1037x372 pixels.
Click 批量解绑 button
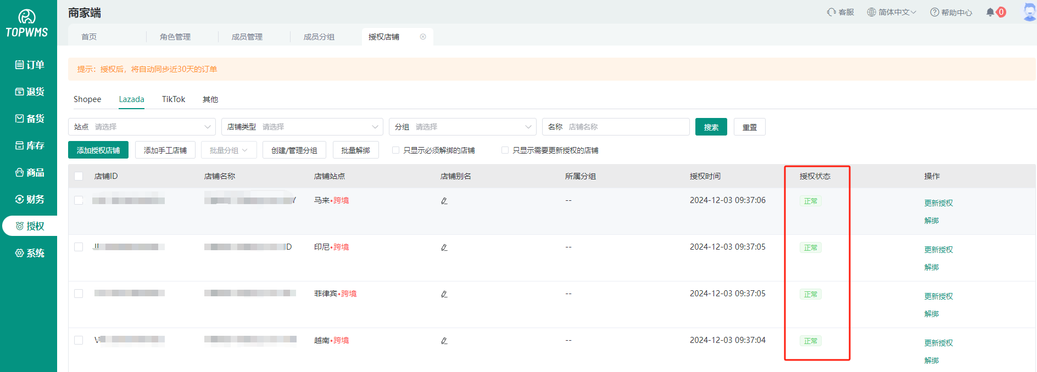click(x=356, y=150)
